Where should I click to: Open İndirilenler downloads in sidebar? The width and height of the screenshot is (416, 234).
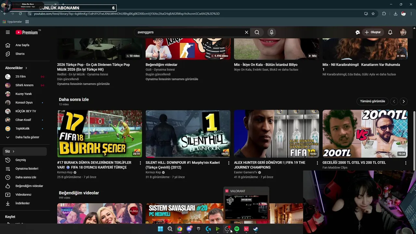25,203
